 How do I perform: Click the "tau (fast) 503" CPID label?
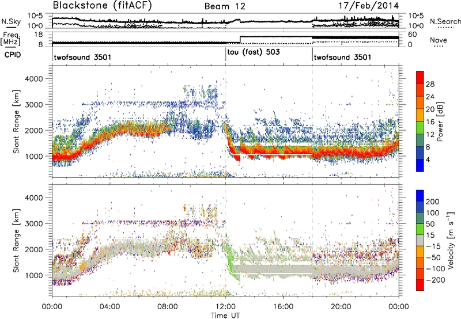(254, 52)
